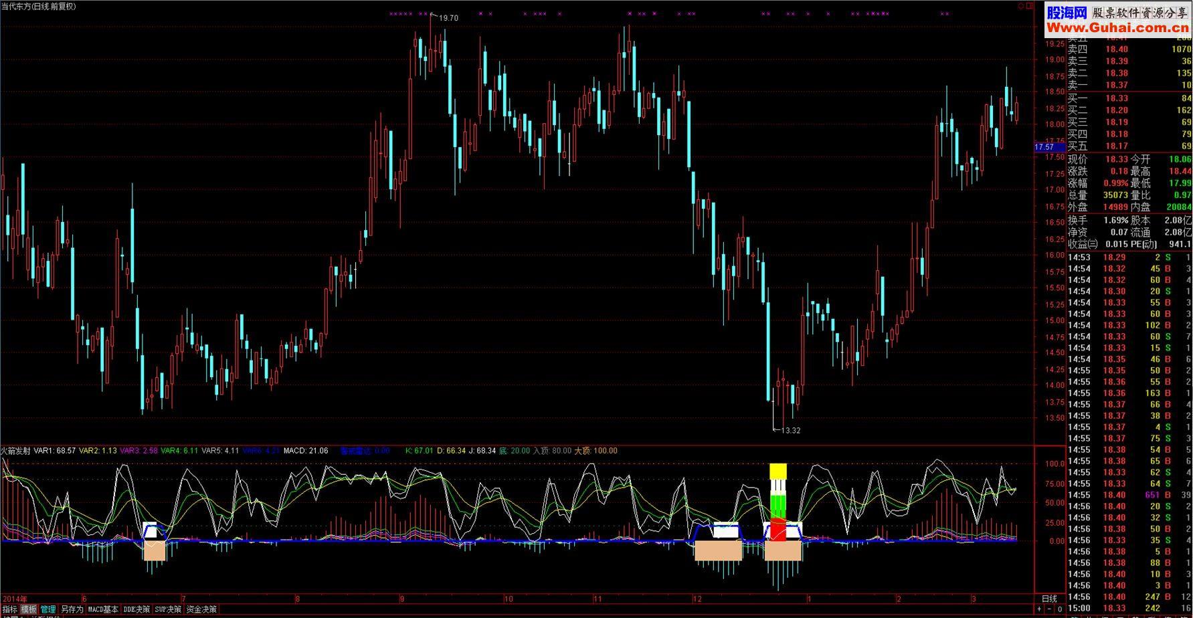
Task: Click the 最低 17.99 value
Action: (1180, 183)
